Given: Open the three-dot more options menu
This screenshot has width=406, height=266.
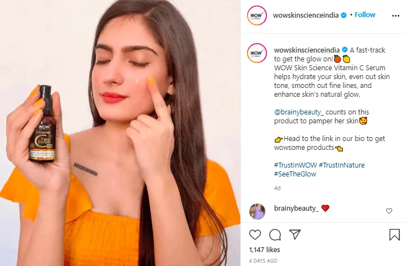Looking at the screenshot, I should (x=395, y=16).
